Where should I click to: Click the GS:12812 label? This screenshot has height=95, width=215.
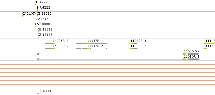coord(45,29)
